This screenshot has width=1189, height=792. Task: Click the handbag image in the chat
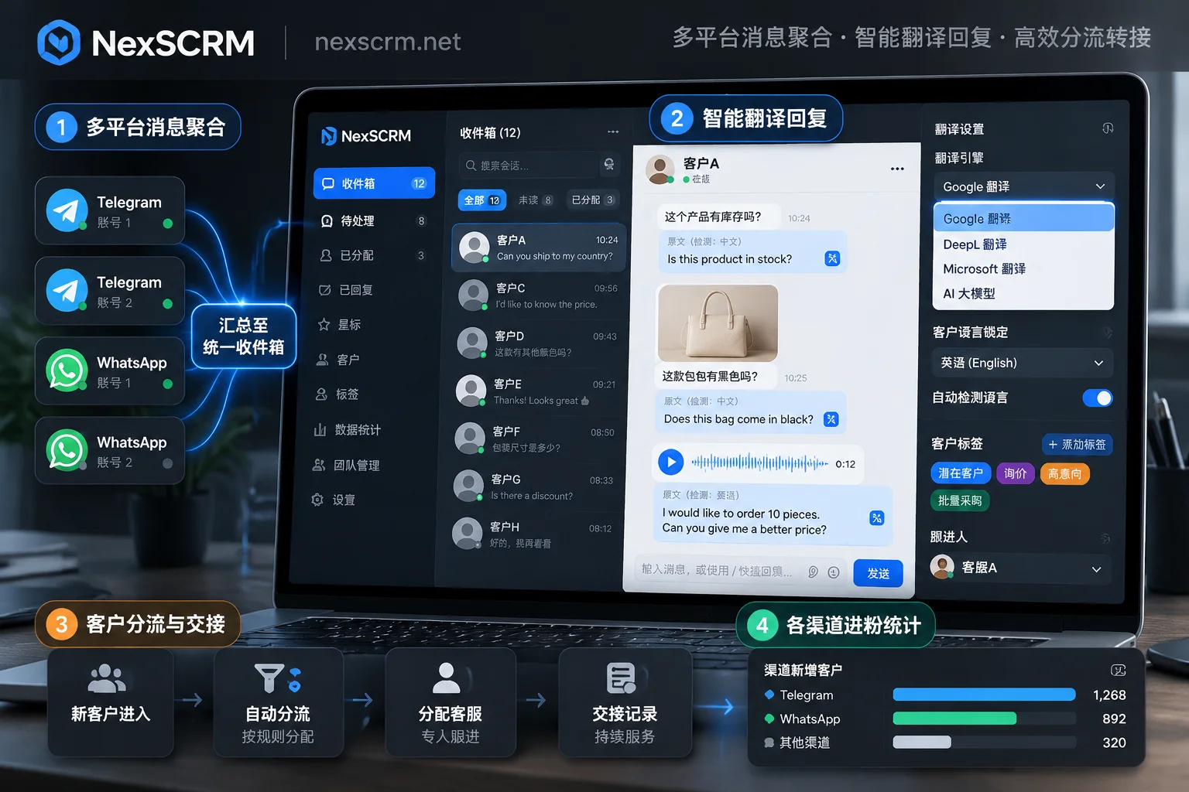[x=718, y=323]
